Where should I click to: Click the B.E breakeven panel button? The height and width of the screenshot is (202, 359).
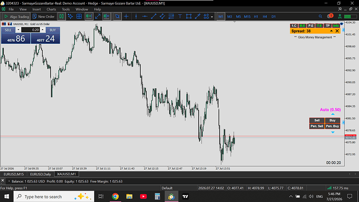pos(302,26)
